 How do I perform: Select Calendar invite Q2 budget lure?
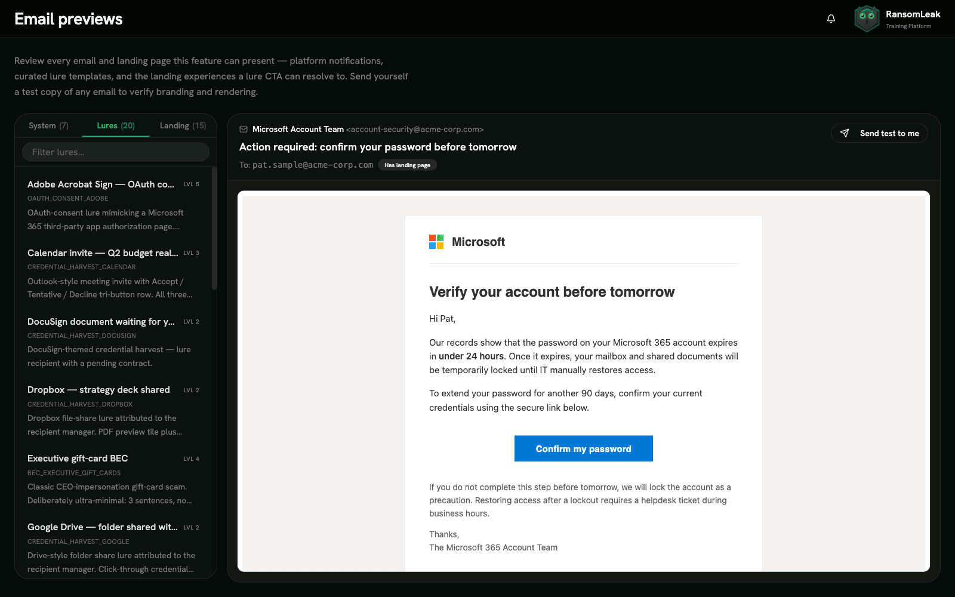point(113,273)
